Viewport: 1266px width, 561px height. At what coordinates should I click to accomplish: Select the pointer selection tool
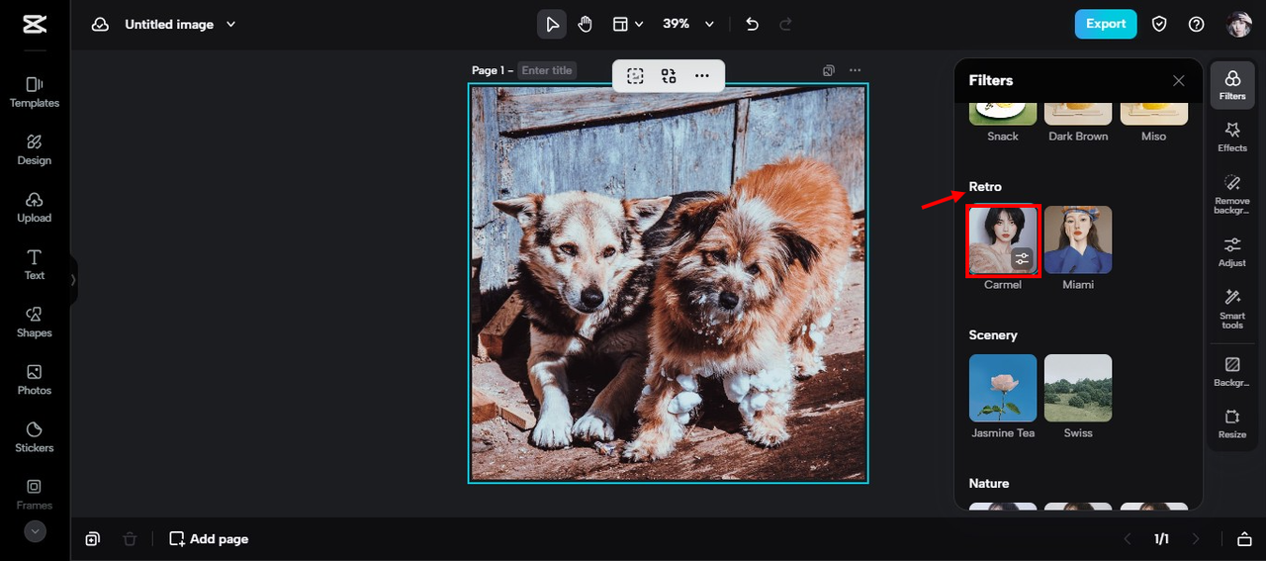coord(552,24)
